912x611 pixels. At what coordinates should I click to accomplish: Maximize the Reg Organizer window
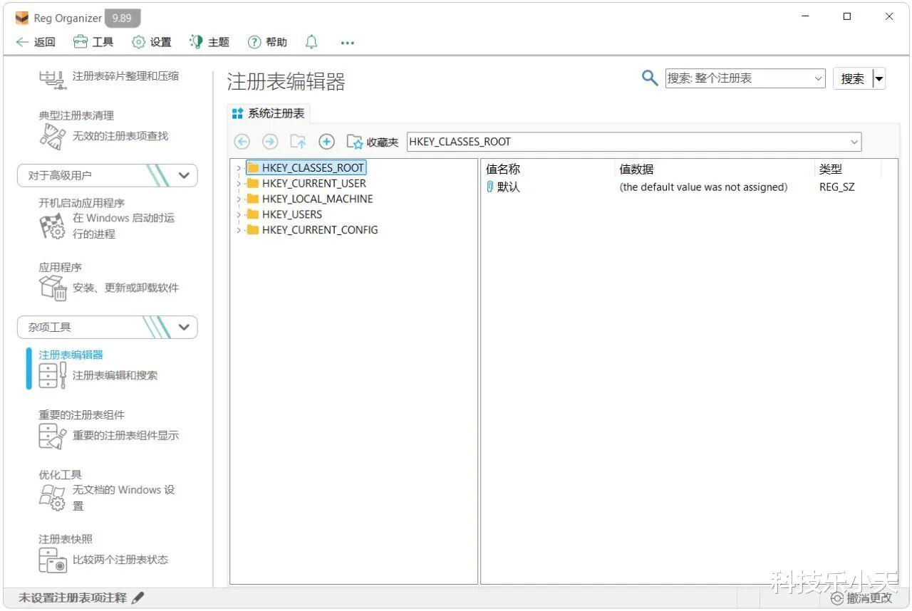click(x=847, y=16)
